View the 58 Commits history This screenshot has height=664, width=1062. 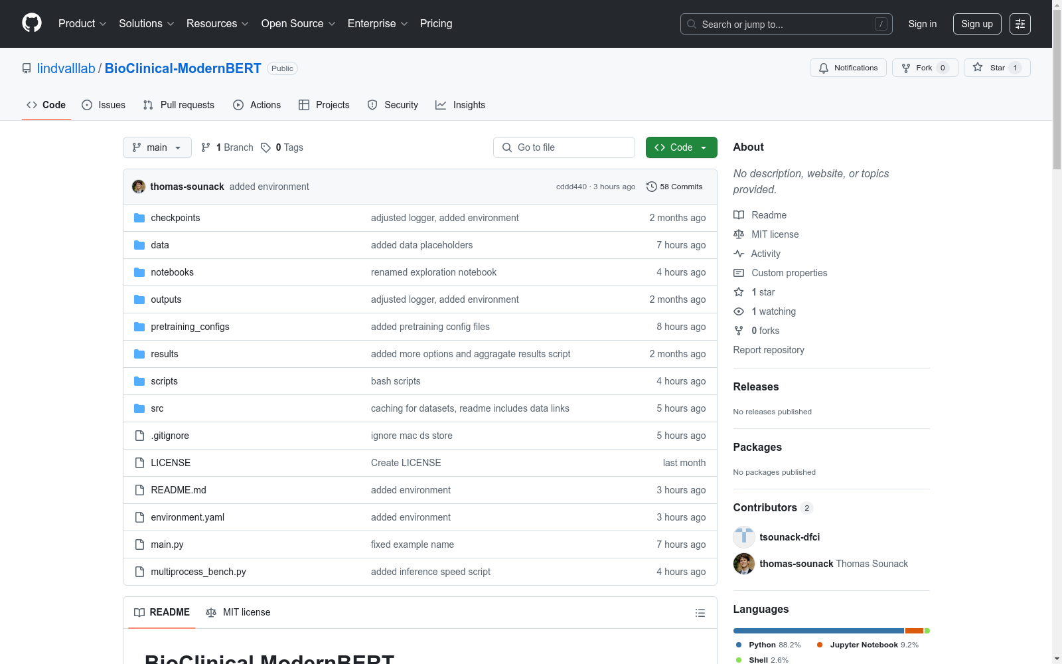click(674, 187)
